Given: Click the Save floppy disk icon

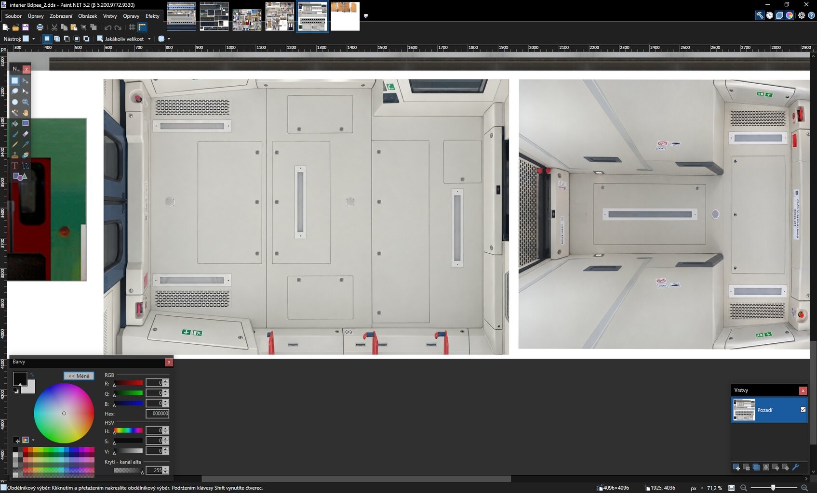Looking at the screenshot, I should [x=26, y=27].
